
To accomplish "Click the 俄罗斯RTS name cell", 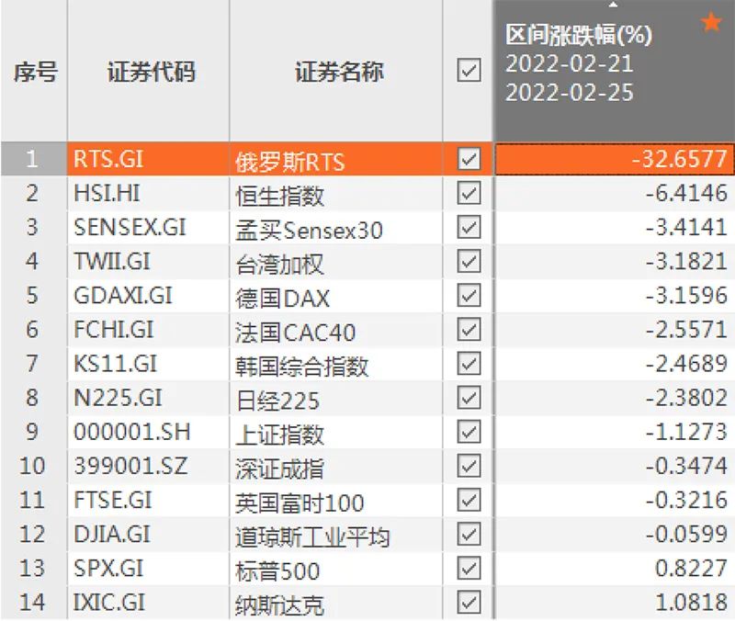I will click(x=336, y=159).
